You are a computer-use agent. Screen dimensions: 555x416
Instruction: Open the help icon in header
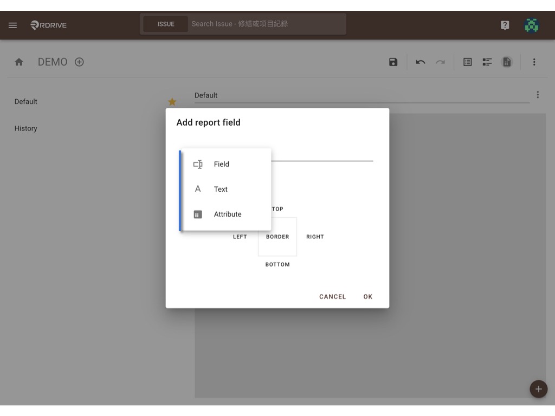click(505, 25)
